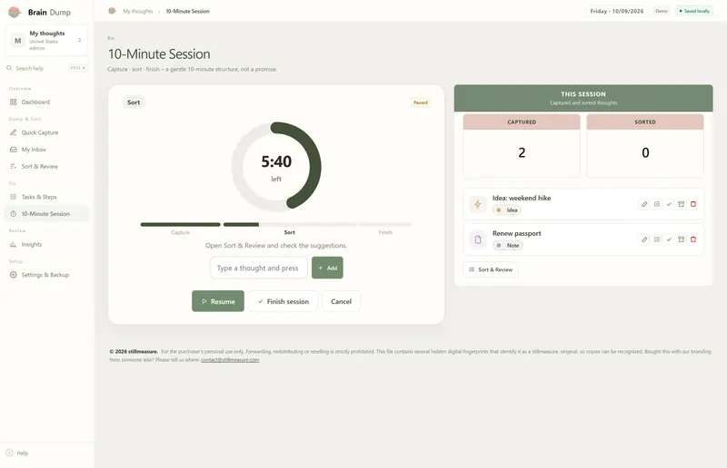Image resolution: width=727 pixels, height=468 pixels.
Task: Mark Idea: weekend hike as done
Action: (x=669, y=204)
